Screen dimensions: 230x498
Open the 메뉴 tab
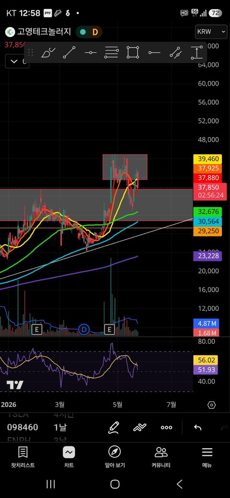[x=207, y=457]
